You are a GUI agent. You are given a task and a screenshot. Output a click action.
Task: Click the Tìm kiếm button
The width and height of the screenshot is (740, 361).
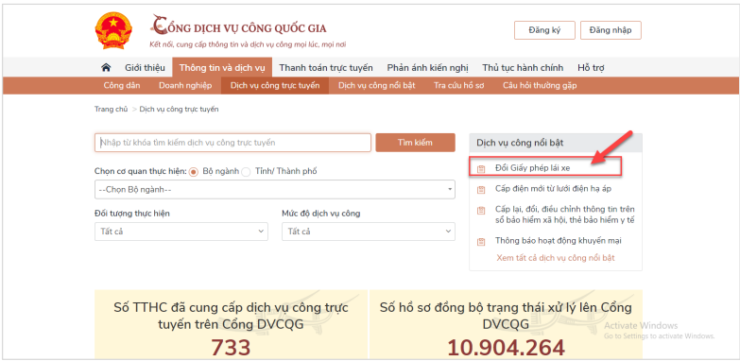coord(415,143)
